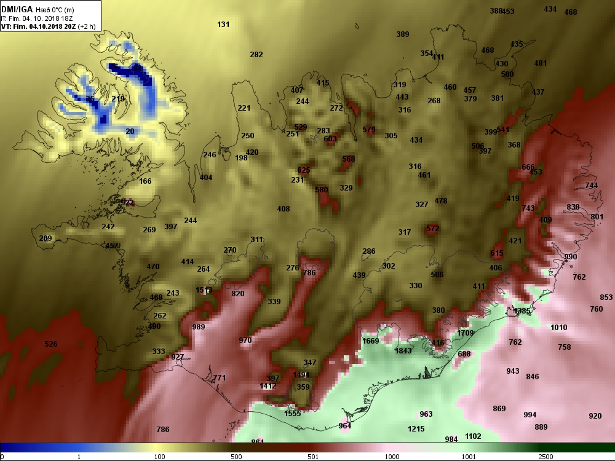Image resolution: width=615 pixels, height=461 pixels.
Task: Click the '1001' legend label
Action: tap(469, 457)
